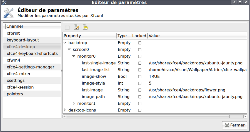Click the new property toolbar icon
This screenshot has width=250, height=132.
(x=67, y=27)
